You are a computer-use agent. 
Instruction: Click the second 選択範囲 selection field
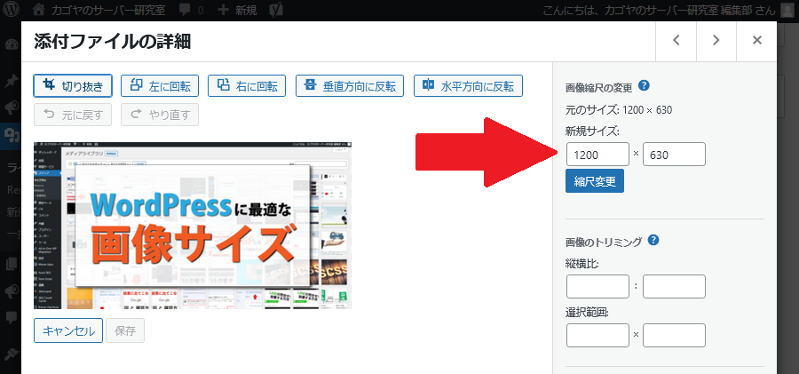[x=674, y=336]
